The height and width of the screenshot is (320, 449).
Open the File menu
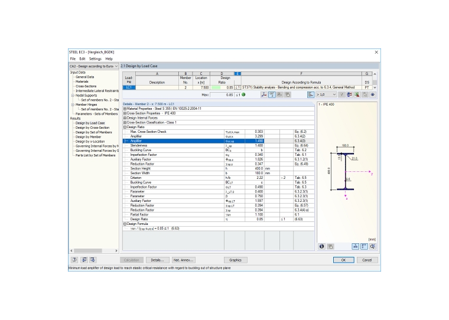coord(73,58)
